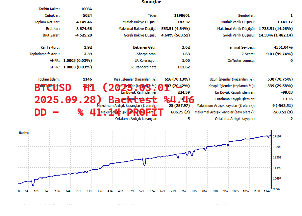Screen dimensions: 302x216
Task: Click the 'Mutlak Bakiye Düşüşü:' label
Action: click(x=140, y=22)
